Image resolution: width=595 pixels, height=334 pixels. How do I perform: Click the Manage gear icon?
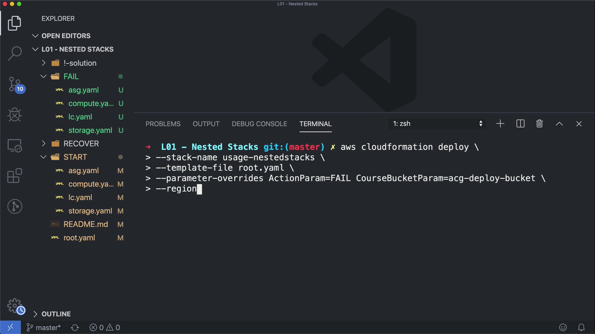point(15,306)
